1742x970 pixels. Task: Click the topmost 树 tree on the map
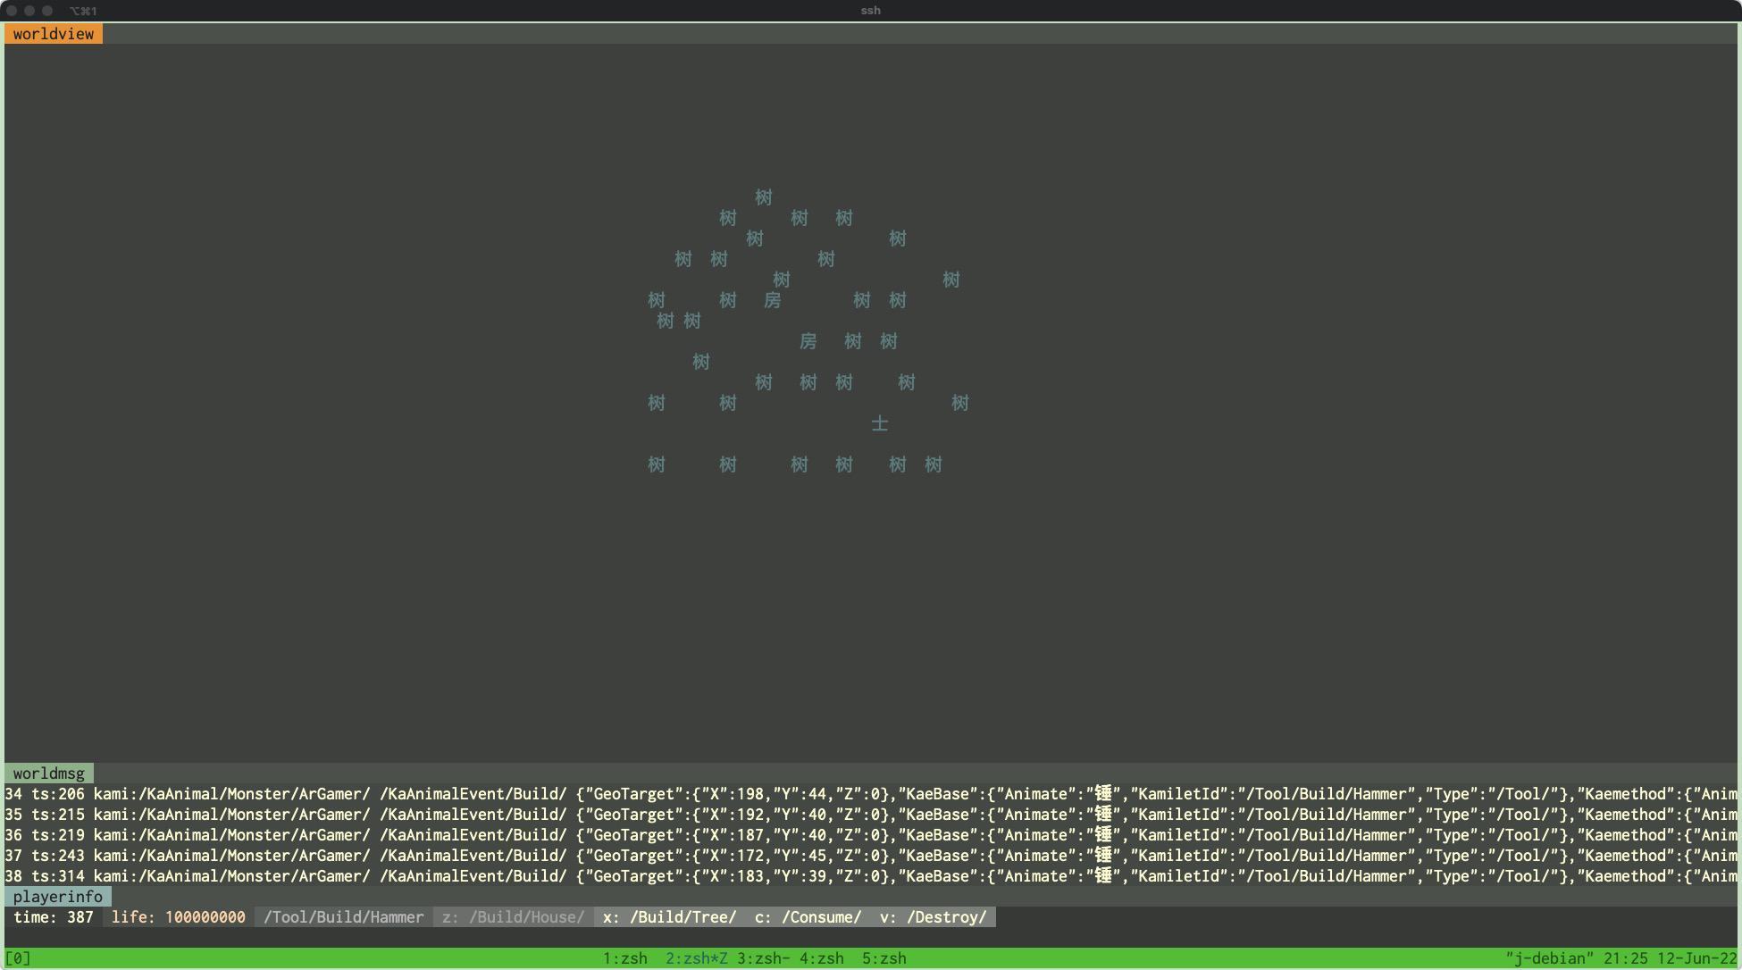(x=764, y=197)
